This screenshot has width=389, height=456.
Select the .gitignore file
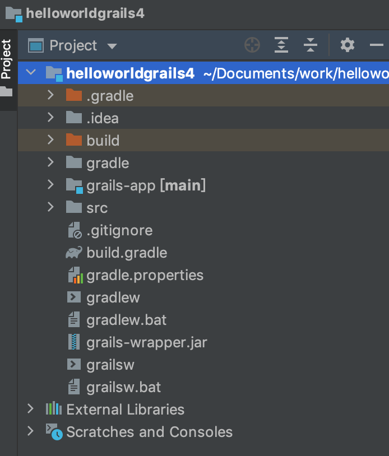119,231
